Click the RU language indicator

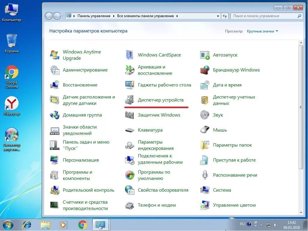[242, 224]
